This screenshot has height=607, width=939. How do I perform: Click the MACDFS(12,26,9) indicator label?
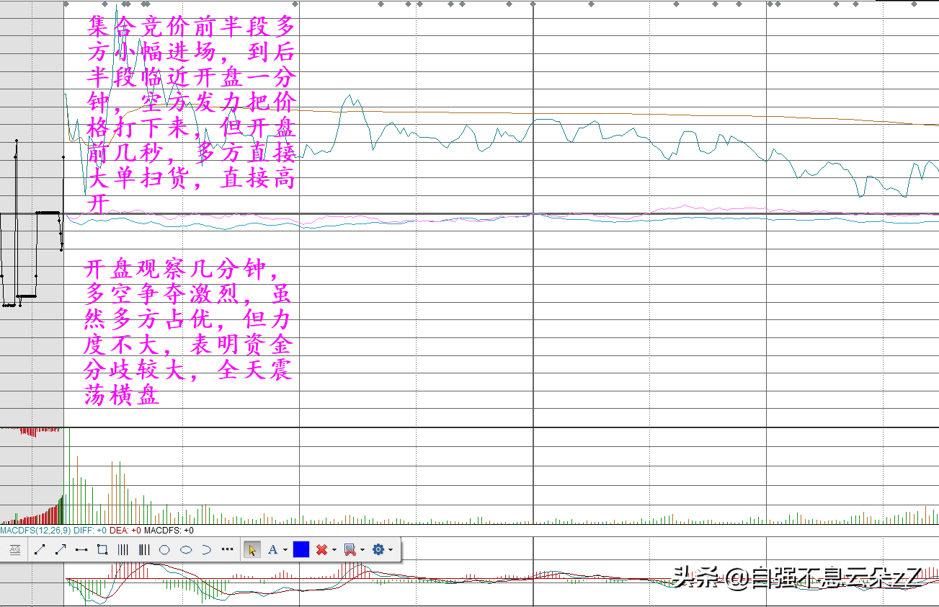(x=35, y=530)
